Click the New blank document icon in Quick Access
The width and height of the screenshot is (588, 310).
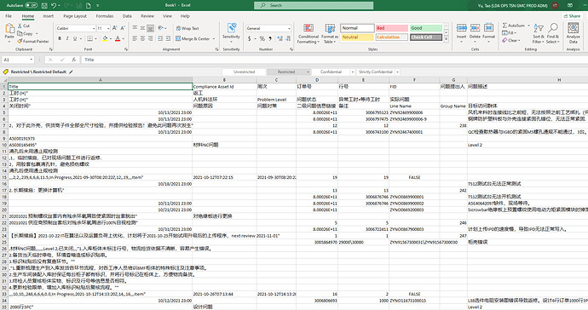89,6
